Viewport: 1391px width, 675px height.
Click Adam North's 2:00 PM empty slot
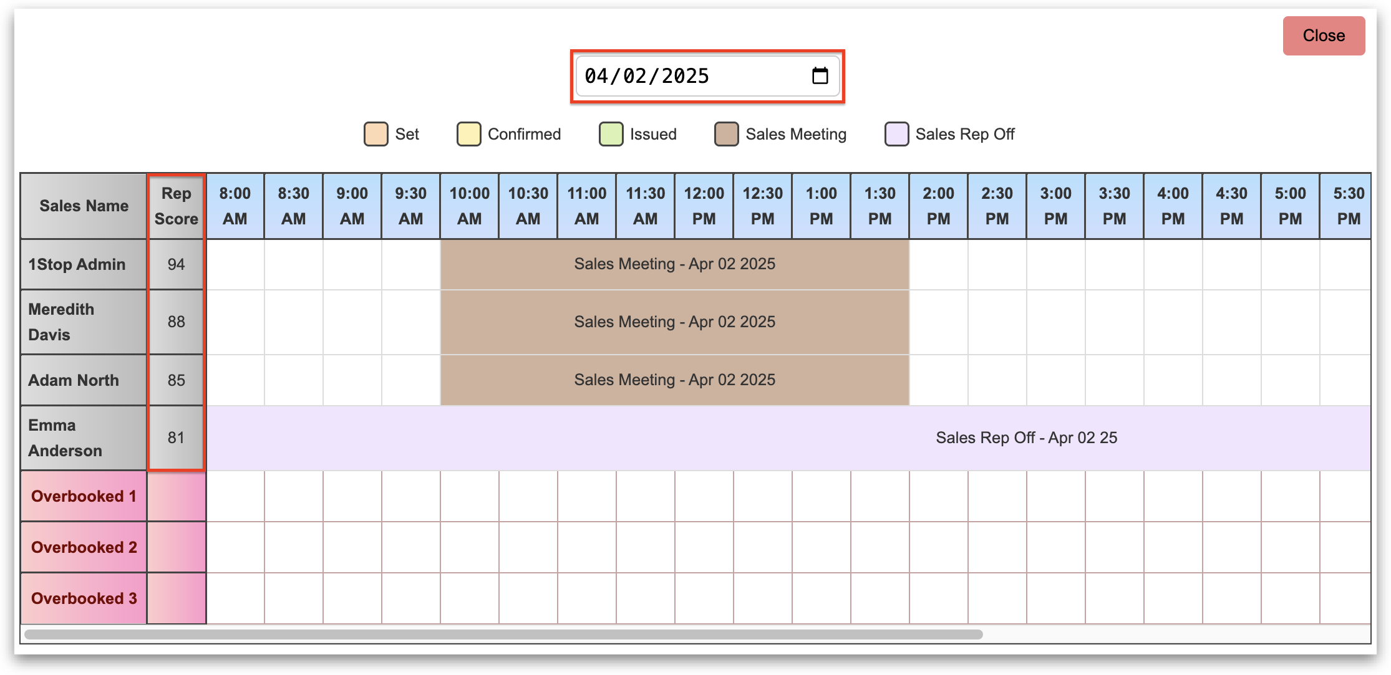point(938,380)
